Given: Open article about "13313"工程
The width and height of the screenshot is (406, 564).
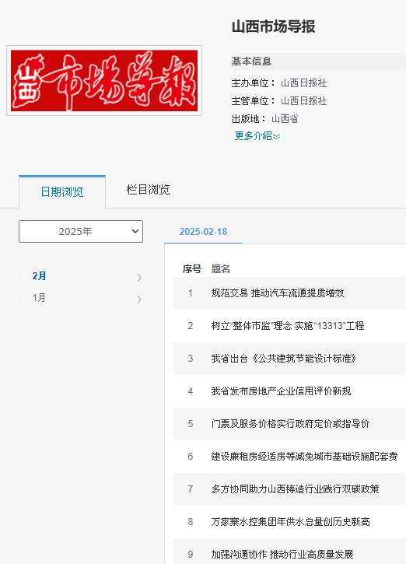Looking at the screenshot, I should click(288, 326).
